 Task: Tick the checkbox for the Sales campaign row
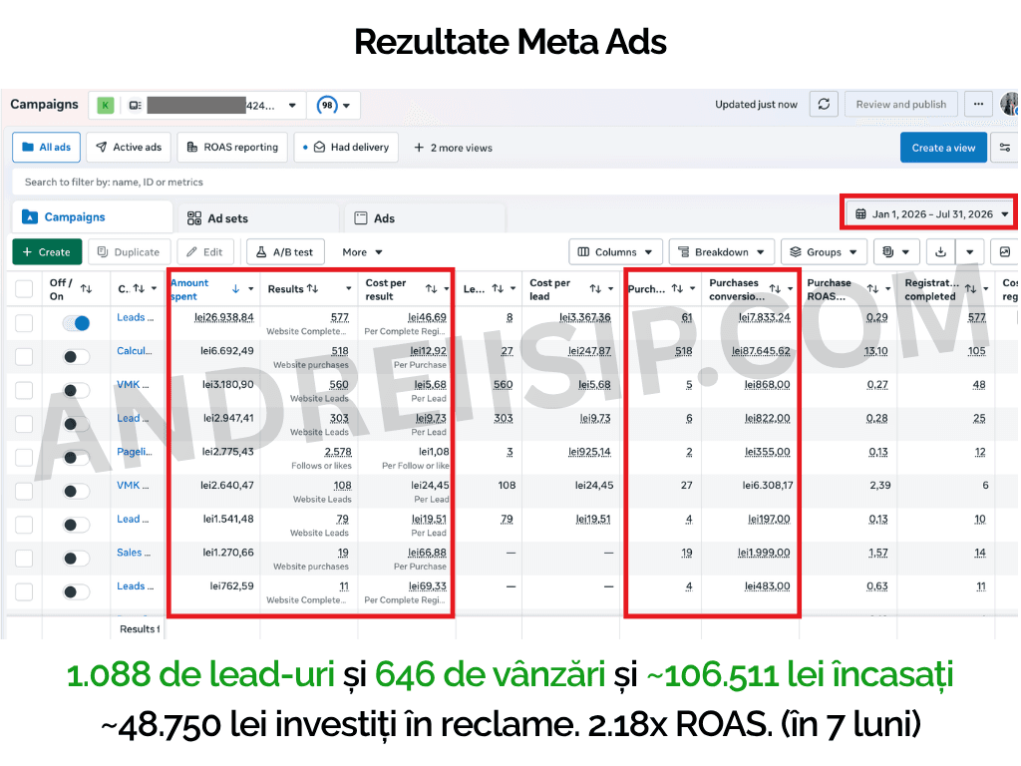[24, 559]
